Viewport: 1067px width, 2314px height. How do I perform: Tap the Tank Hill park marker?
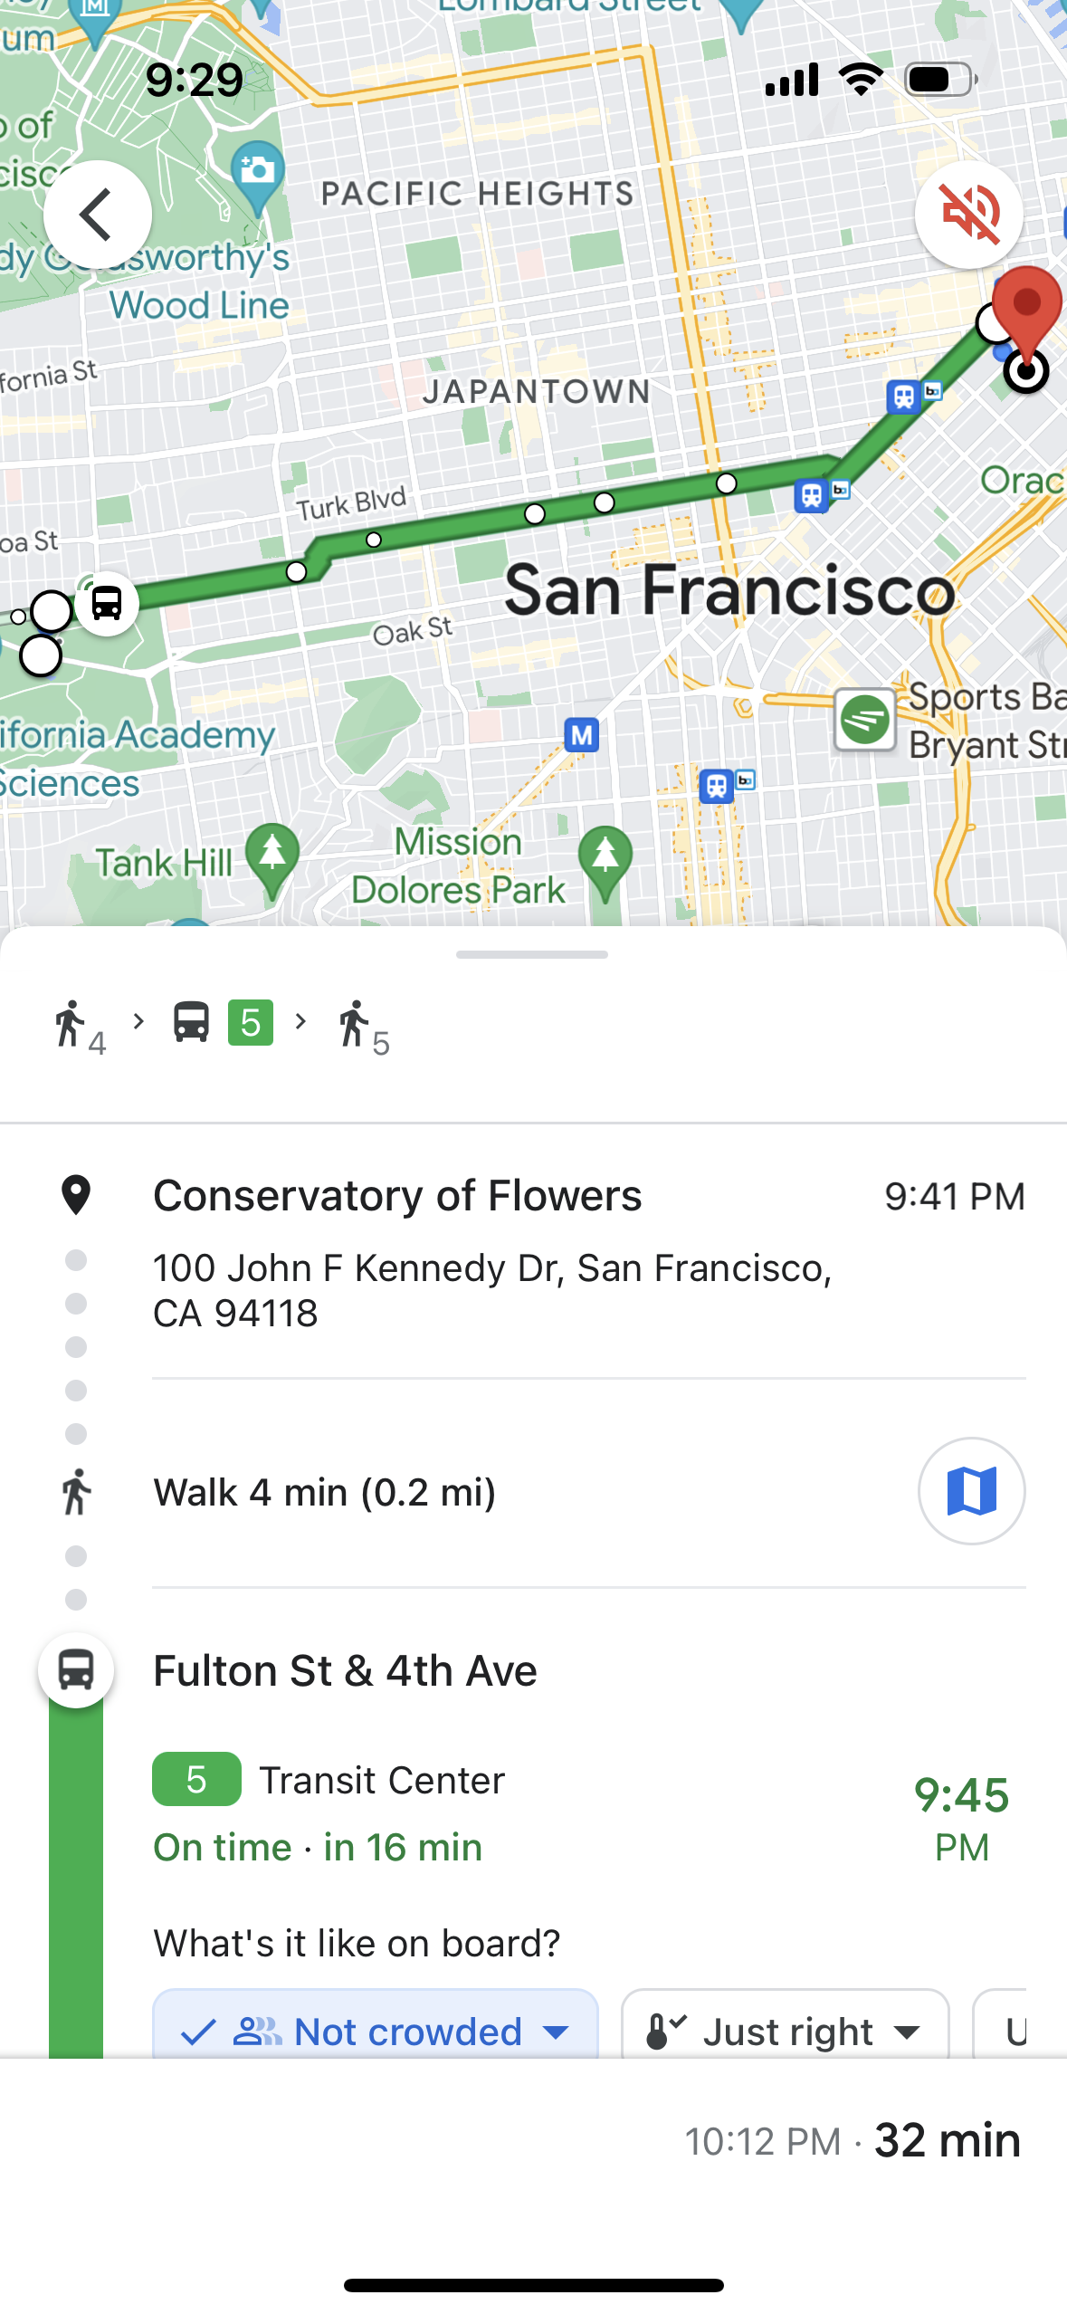point(272,855)
